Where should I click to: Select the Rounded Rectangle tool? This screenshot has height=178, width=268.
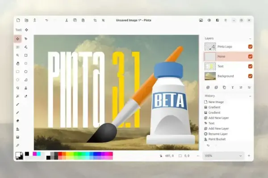coord(26,63)
